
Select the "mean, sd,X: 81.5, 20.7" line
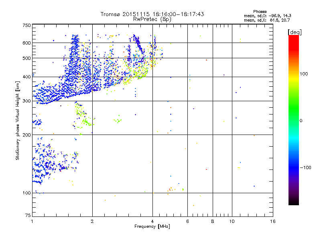click(x=267, y=20)
